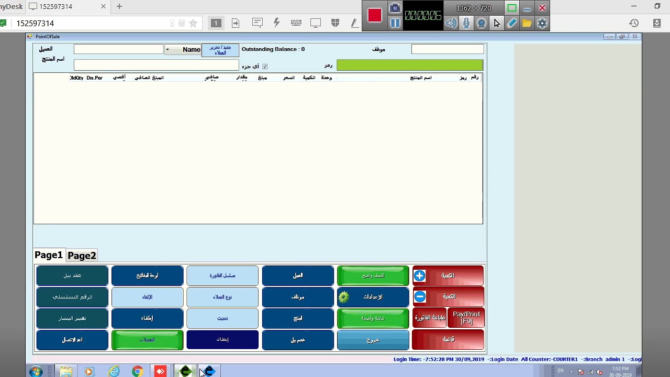The height and width of the screenshot is (377, 670).
Task: Click the تحديث refresh button
Action: [x=222, y=318]
